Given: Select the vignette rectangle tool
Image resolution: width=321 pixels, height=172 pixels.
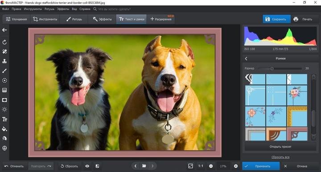Looking at the screenshot, I should [4, 100].
